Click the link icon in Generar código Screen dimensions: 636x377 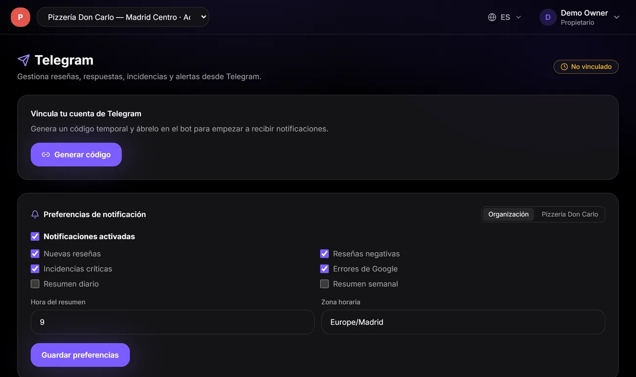[45, 155]
